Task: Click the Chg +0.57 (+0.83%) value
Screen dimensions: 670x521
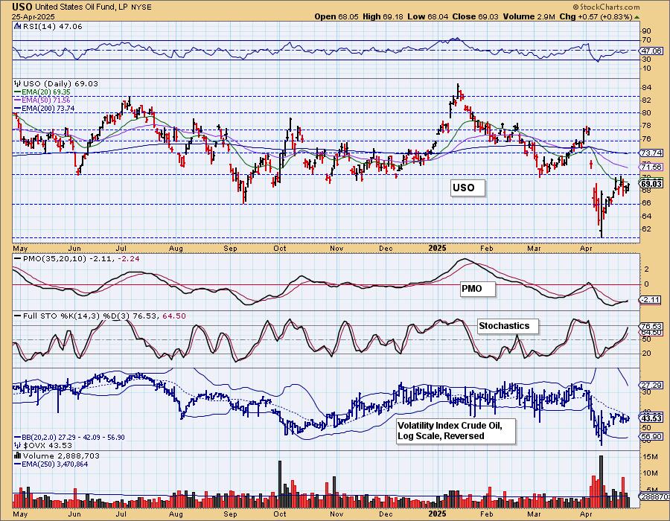Action: point(596,16)
